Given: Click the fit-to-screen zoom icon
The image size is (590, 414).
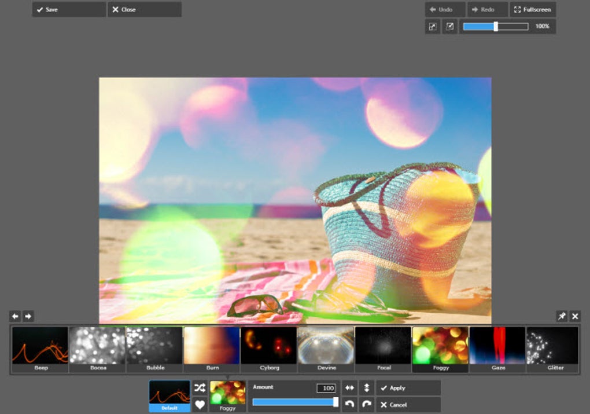Looking at the screenshot, I should coord(433,27).
